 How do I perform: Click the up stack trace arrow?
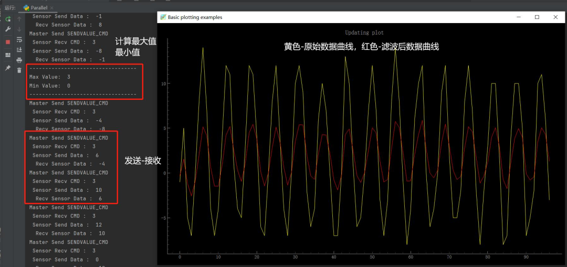[19, 19]
